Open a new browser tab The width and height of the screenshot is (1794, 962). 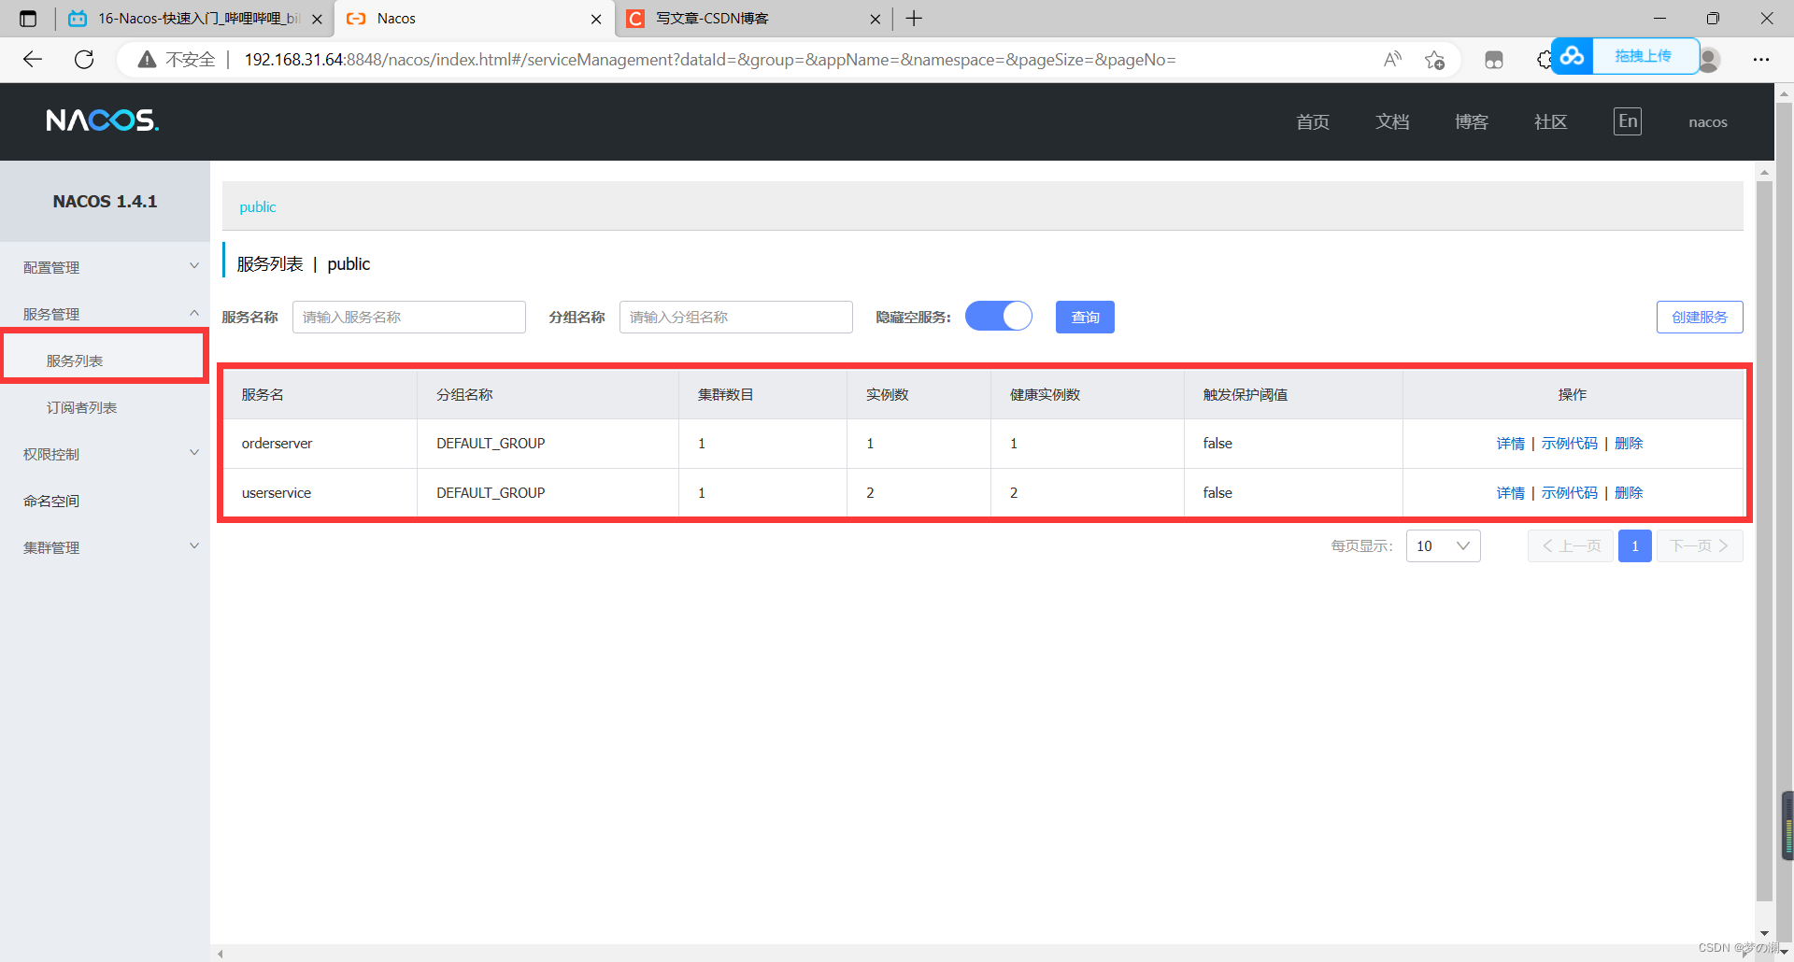pyautogui.click(x=914, y=19)
